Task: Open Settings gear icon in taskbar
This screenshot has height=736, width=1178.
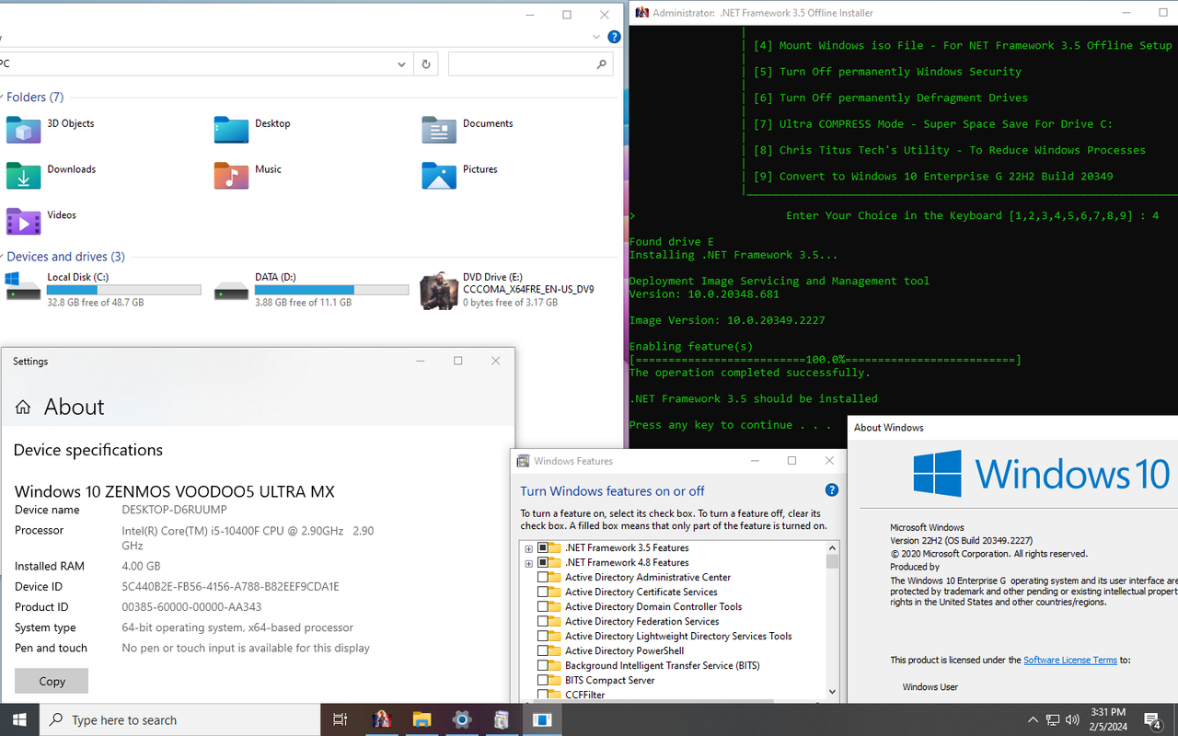Action: point(462,719)
